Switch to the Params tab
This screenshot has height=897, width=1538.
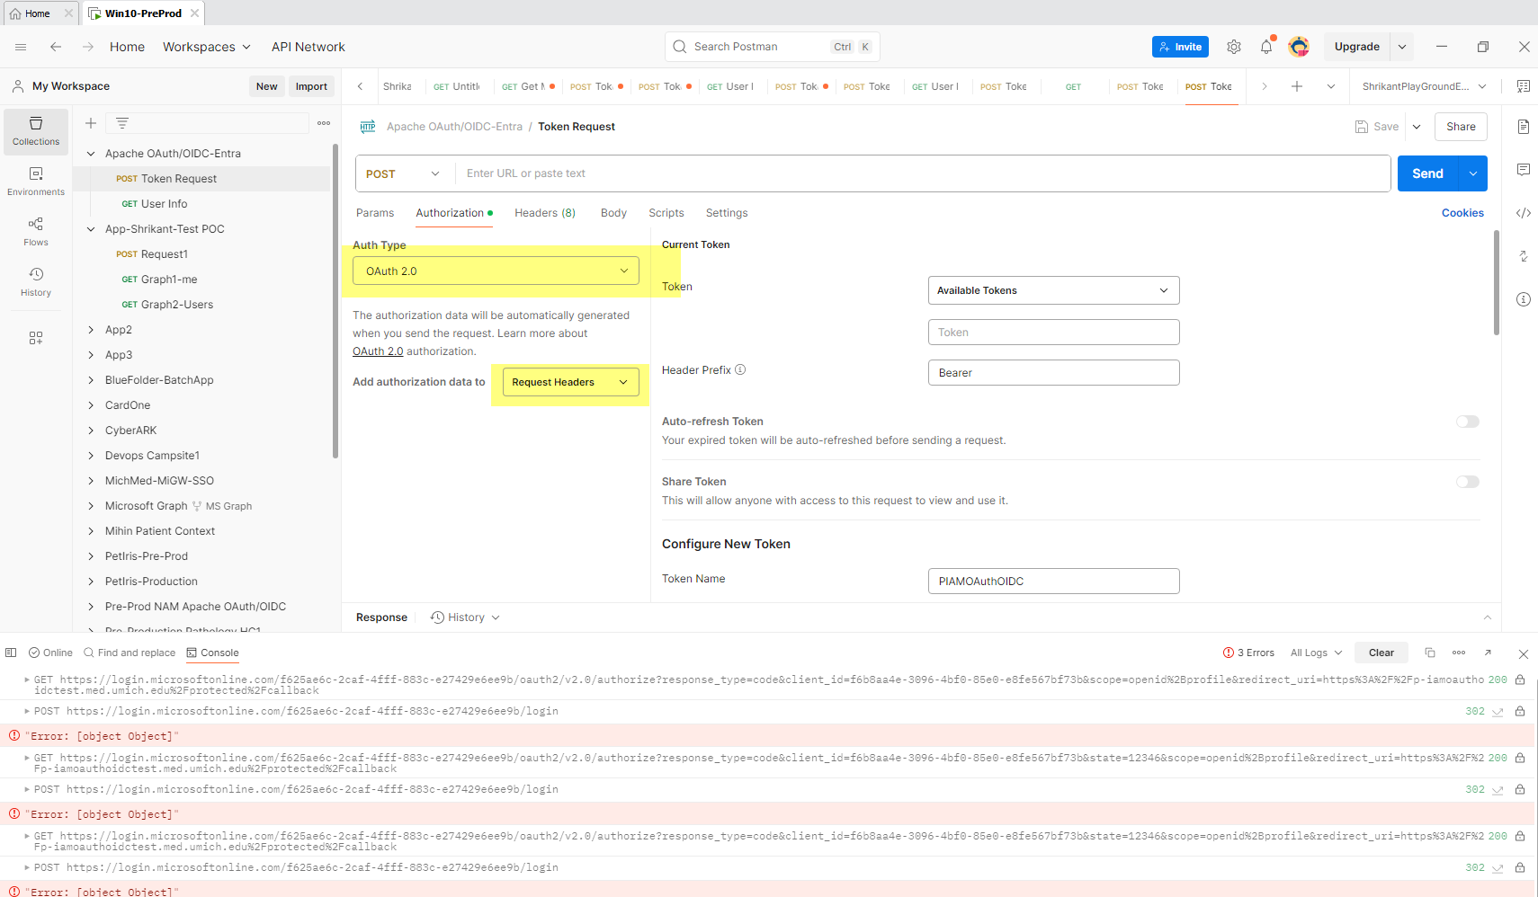(375, 213)
